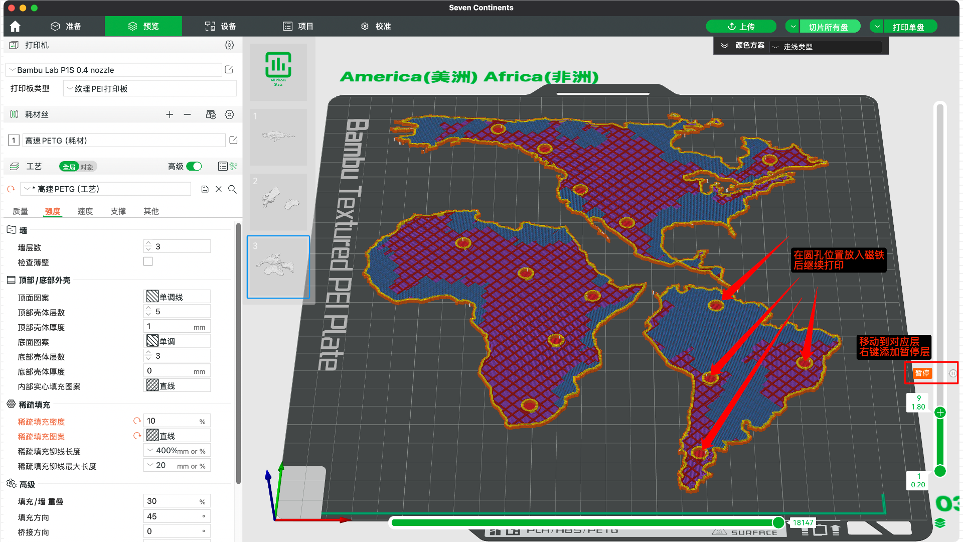Click the 墙层数 stepper field
The height and width of the screenshot is (542, 963).
click(x=177, y=246)
